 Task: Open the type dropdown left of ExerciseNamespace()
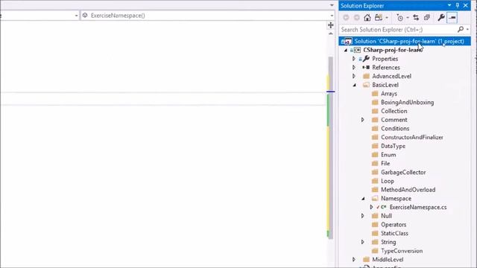76,16
